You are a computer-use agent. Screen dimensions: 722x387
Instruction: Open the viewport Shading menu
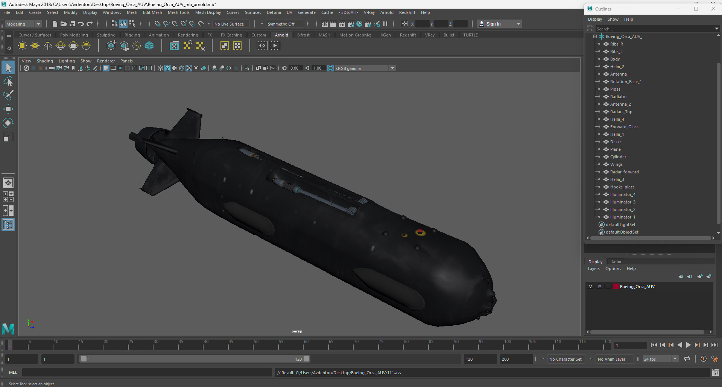45,61
